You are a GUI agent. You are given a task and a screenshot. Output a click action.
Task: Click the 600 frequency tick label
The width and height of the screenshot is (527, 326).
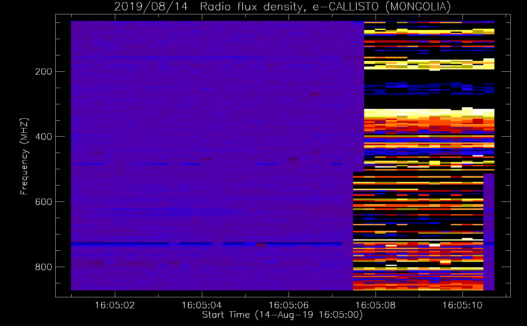pos(44,202)
